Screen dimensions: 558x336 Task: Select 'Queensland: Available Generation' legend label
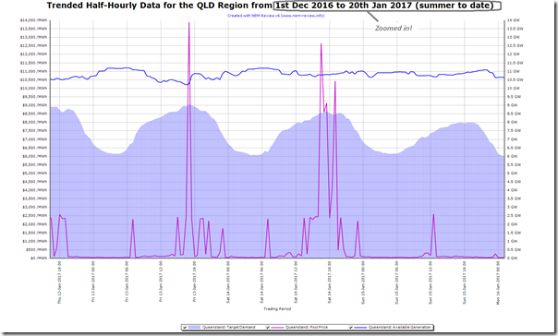coord(399,327)
